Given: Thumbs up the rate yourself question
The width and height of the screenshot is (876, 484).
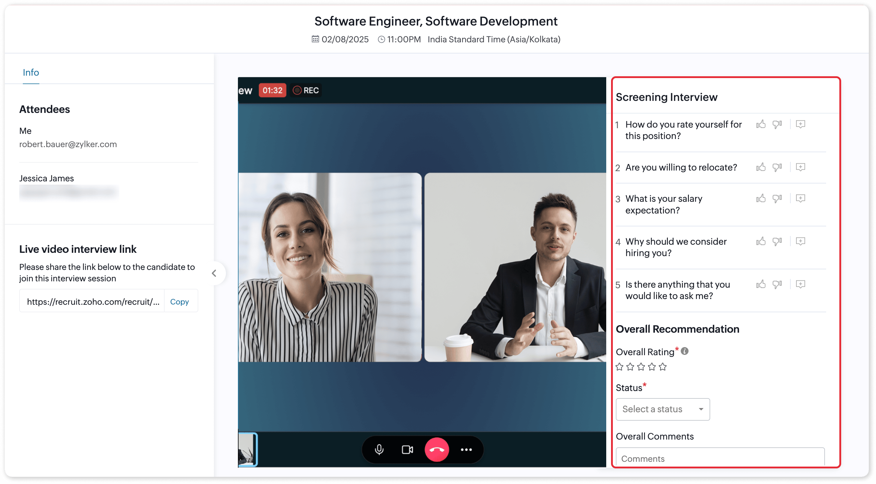Looking at the screenshot, I should point(761,124).
